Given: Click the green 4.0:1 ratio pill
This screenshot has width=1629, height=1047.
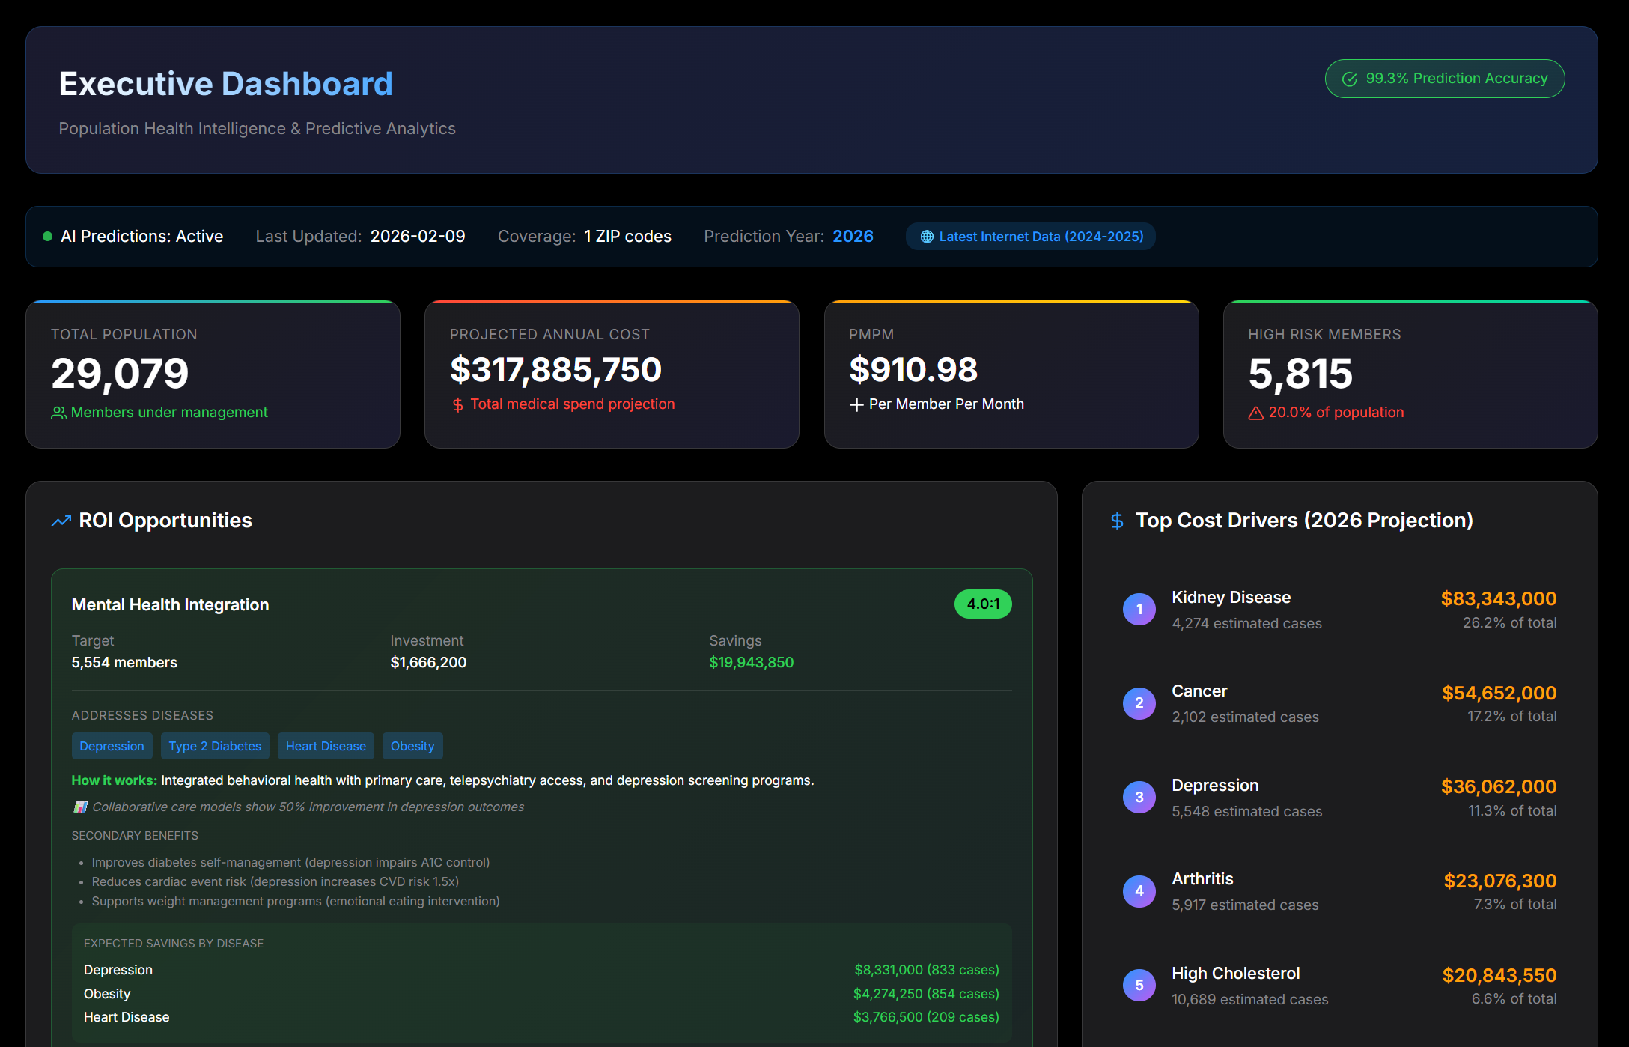Looking at the screenshot, I should (982, 604).
